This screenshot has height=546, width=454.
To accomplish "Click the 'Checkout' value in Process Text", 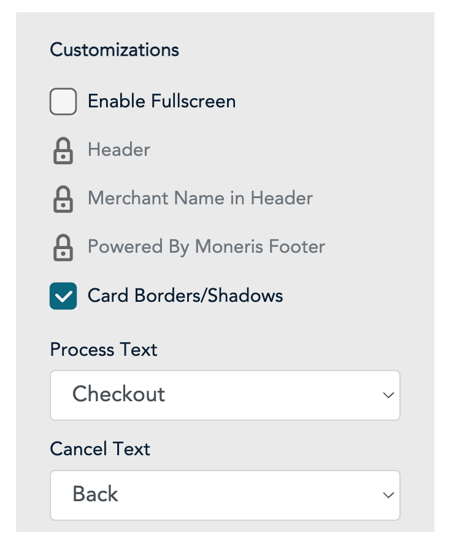I will tap(118, 394).
